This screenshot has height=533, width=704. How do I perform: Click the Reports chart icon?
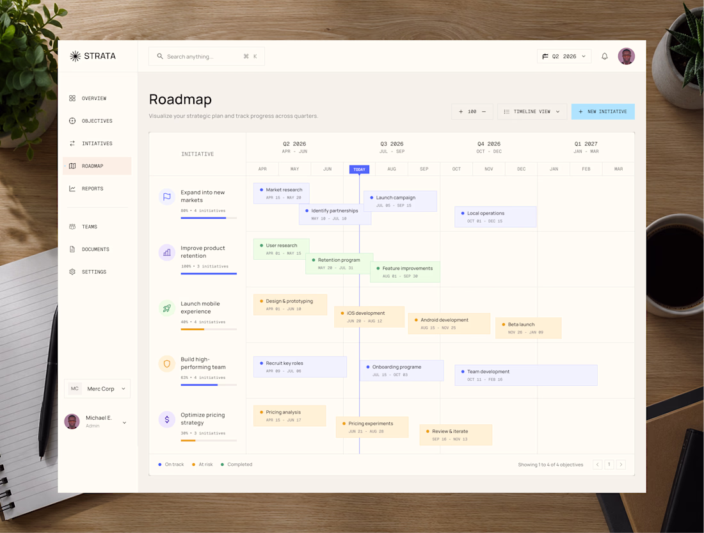click(72, 189)
